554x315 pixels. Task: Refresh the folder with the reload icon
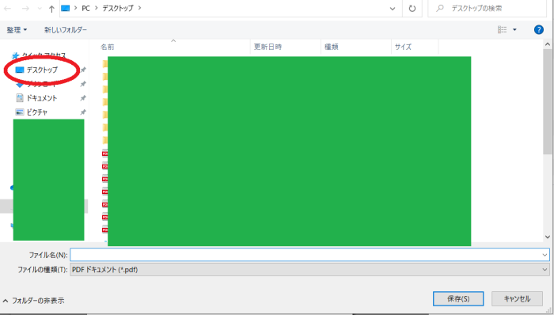click(x=412, y=9)
